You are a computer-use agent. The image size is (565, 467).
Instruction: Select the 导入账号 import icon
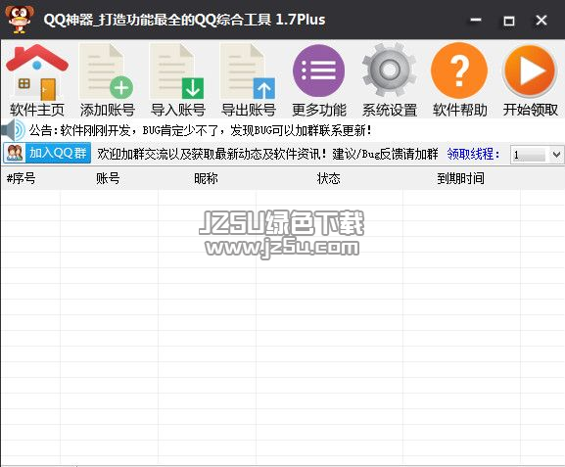[177, 71]
